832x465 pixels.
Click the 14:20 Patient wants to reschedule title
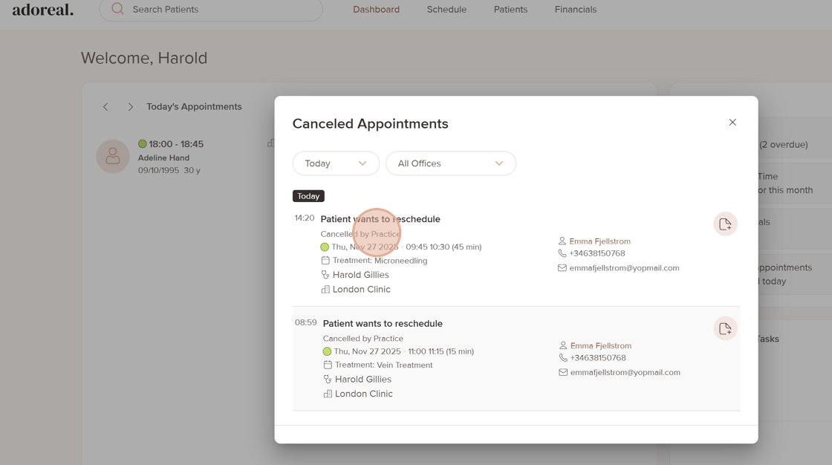pyautogui.click(x=380, y=219)
